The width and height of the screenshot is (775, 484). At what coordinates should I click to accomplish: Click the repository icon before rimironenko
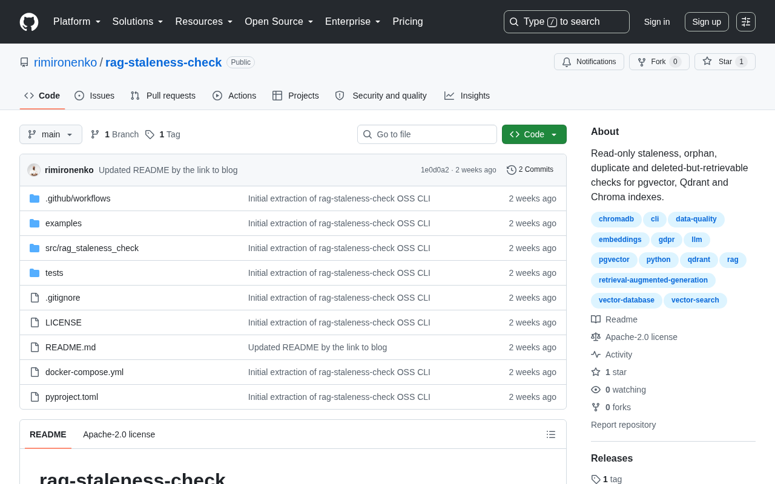tap(24, 62)
